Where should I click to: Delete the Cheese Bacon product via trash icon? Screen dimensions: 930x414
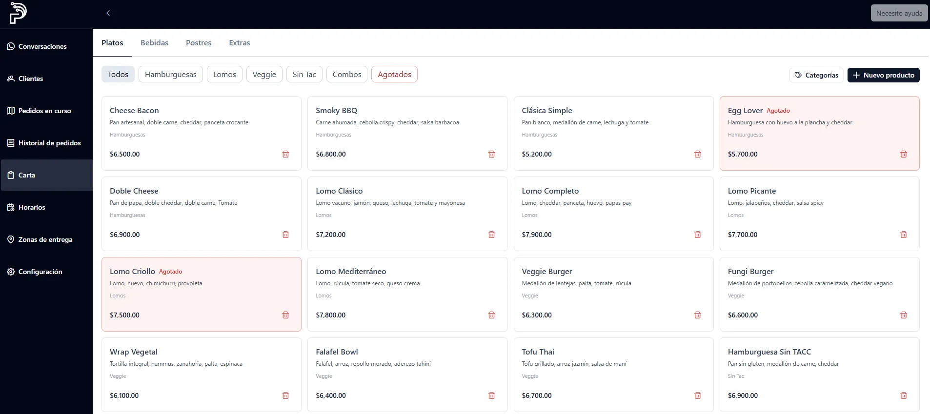(285, 154)
